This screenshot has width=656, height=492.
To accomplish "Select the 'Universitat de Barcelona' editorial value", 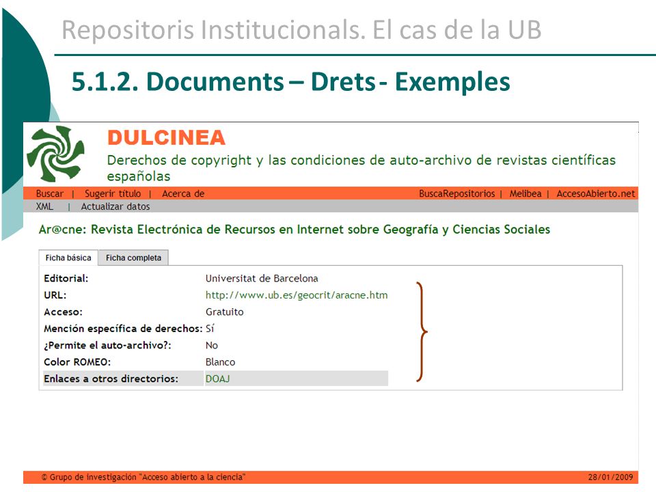I will [262, 278].
